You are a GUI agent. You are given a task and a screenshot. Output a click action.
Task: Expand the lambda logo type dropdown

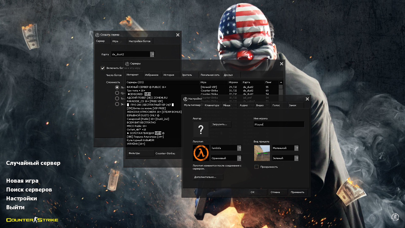(x=239, y=148)
